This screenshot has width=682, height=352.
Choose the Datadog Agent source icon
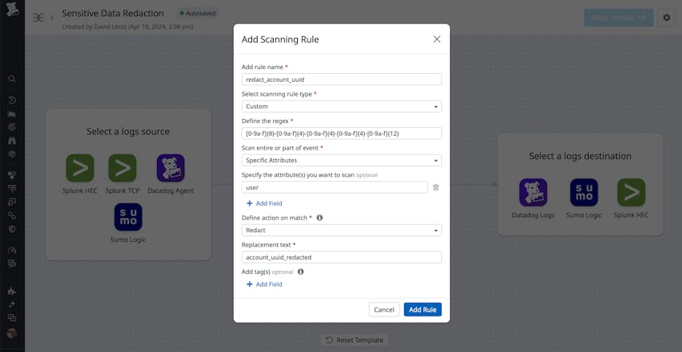(171, 168)
